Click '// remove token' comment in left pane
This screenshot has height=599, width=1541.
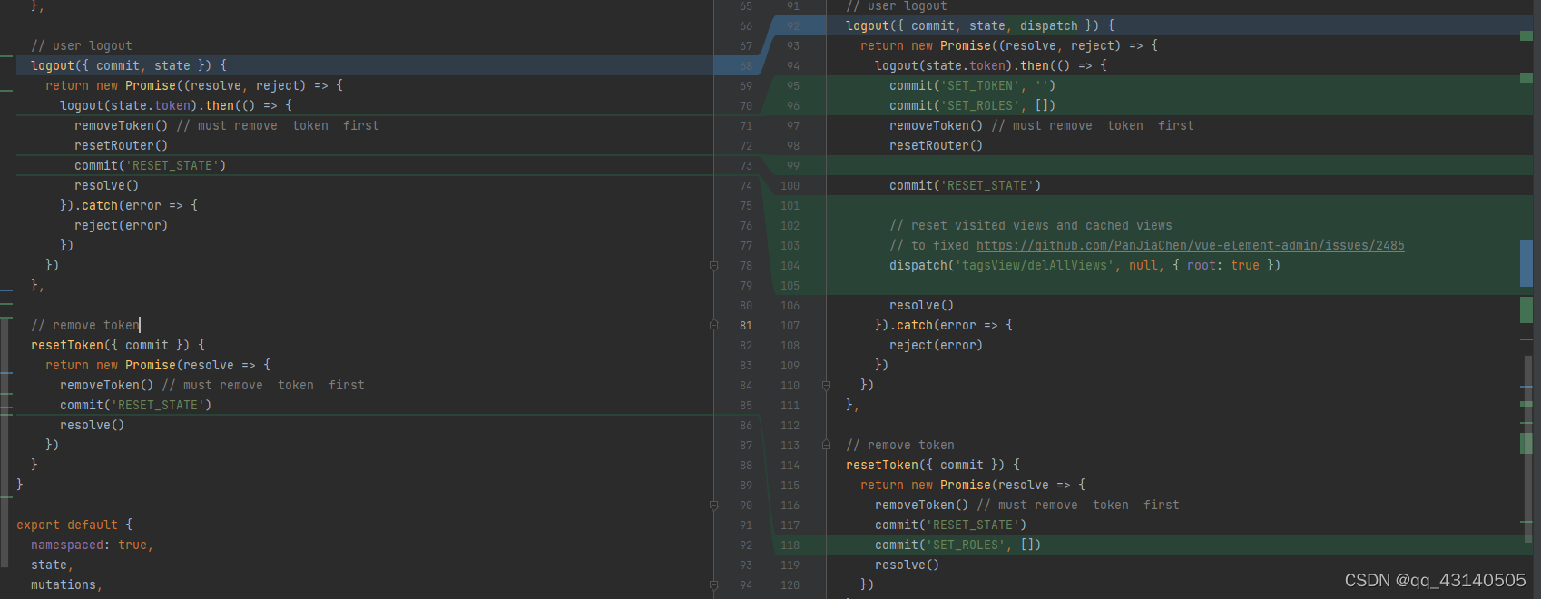85,325
